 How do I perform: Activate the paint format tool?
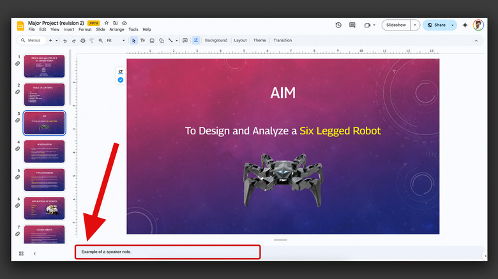pyautogui.click(x=91, y=41)
